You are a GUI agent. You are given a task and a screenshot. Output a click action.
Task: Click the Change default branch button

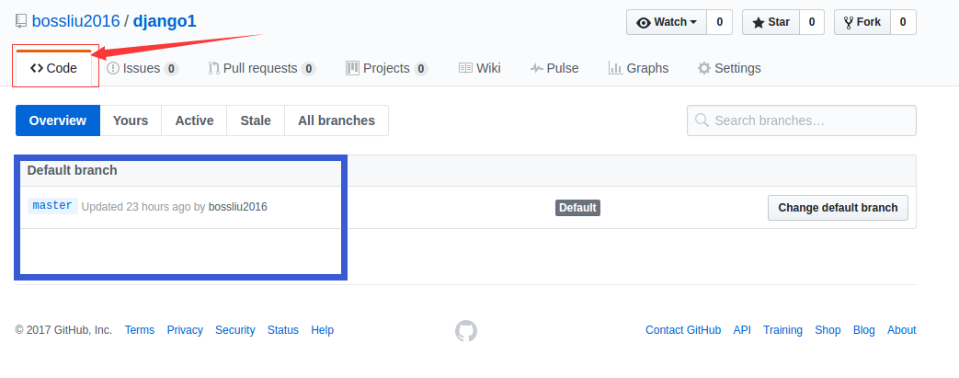click(x=838, y=208)
